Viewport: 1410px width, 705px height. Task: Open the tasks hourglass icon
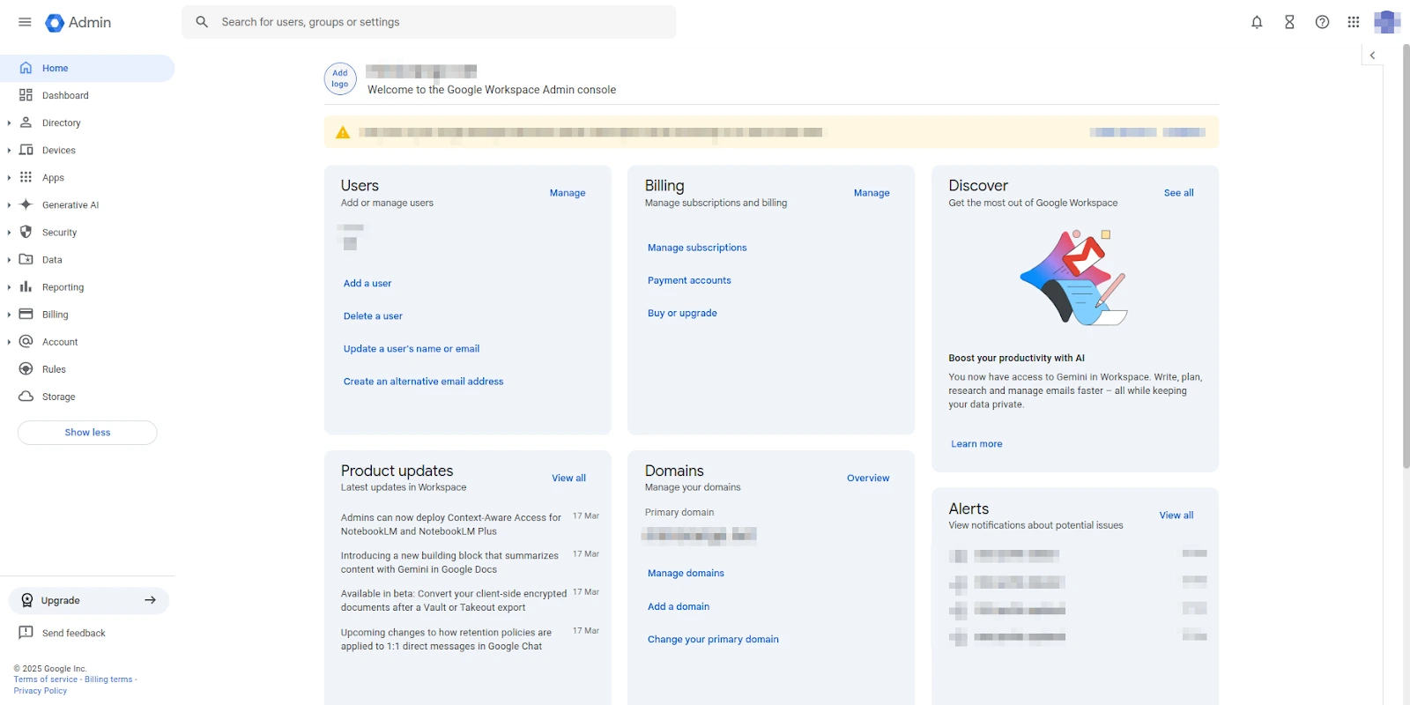[x=1289, y=22]
